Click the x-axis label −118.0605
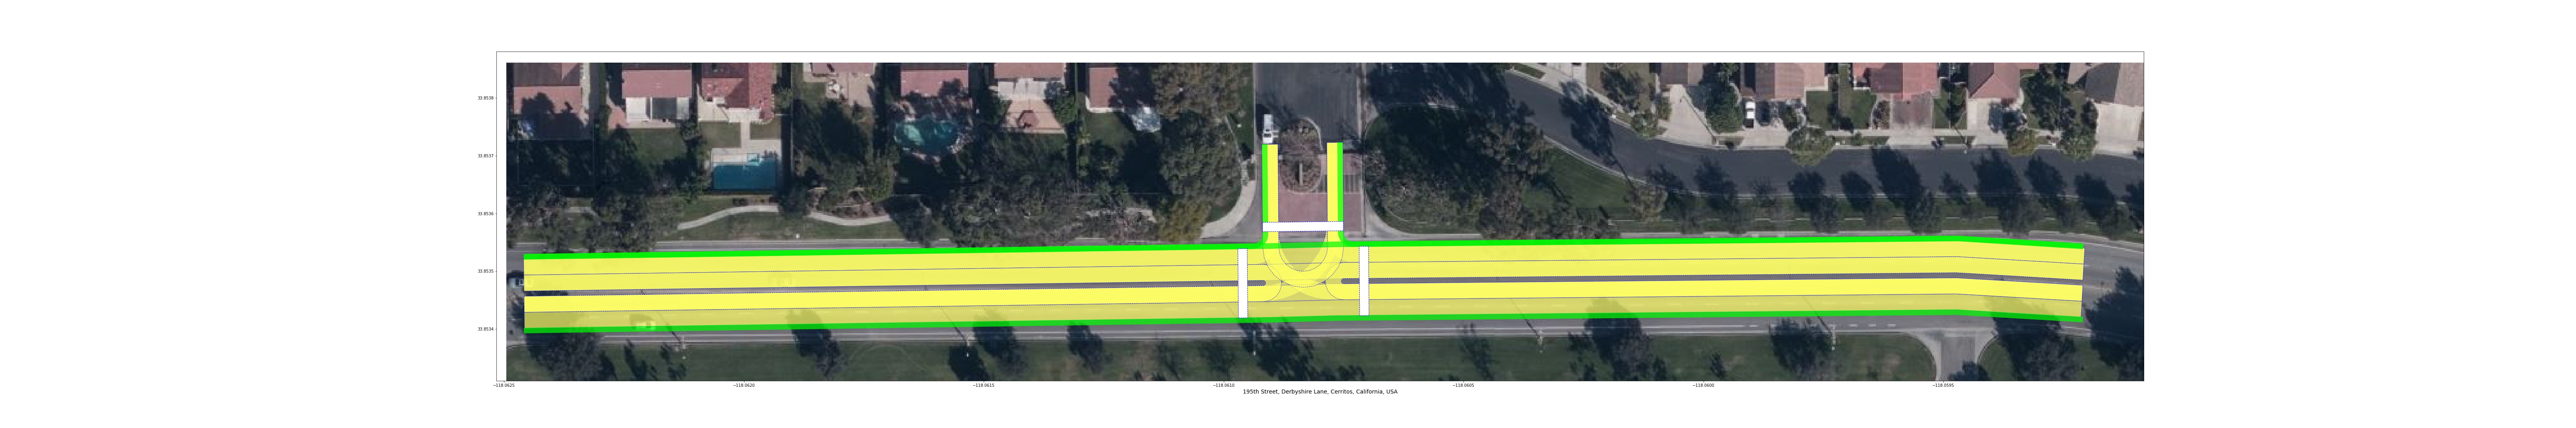2576x428 pixels. (1464, 385)
